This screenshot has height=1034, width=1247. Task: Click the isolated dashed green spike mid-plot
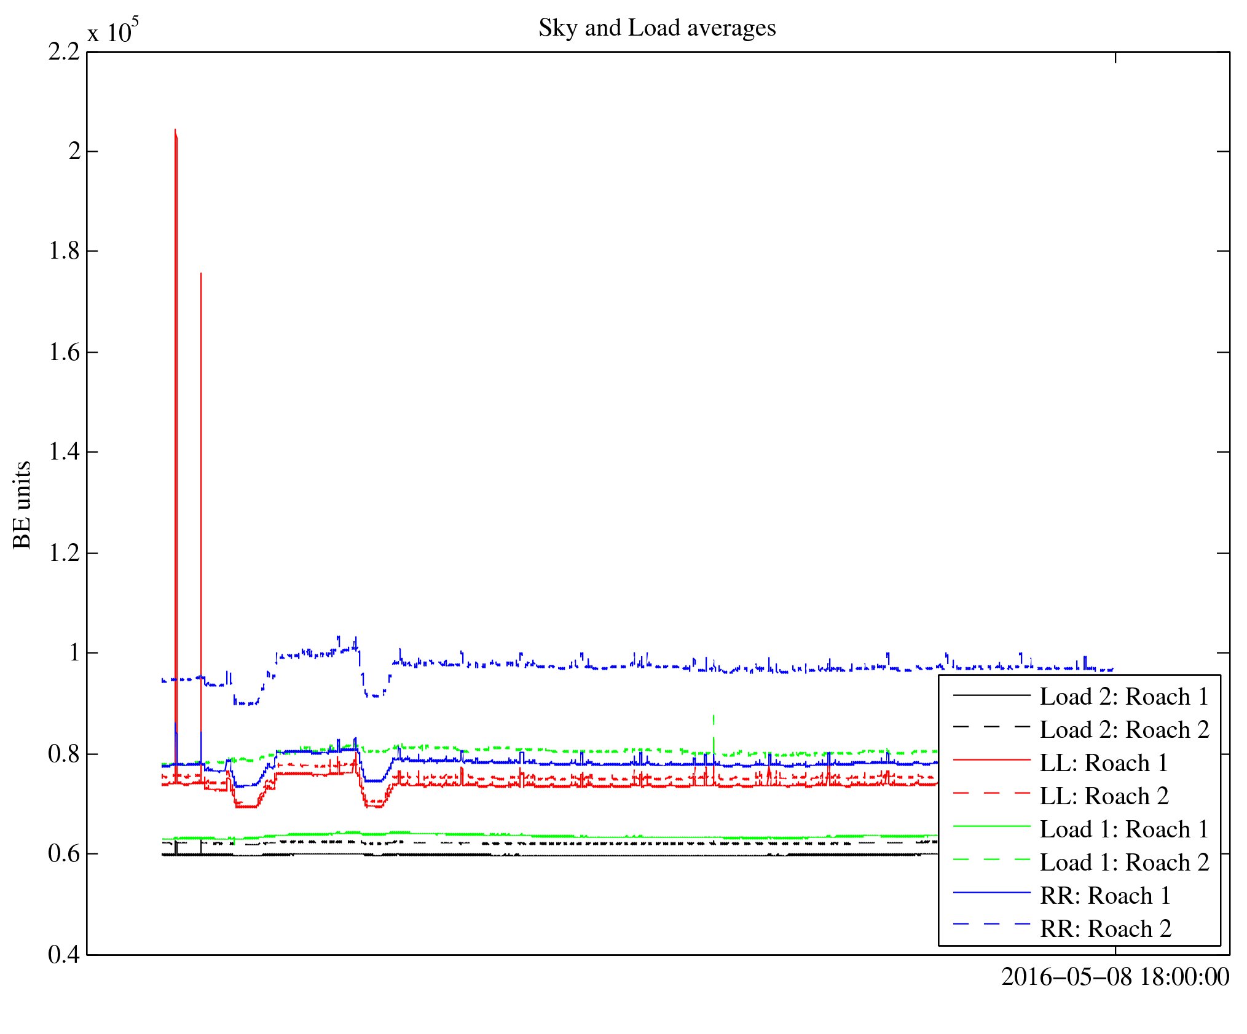pos(713,719)
